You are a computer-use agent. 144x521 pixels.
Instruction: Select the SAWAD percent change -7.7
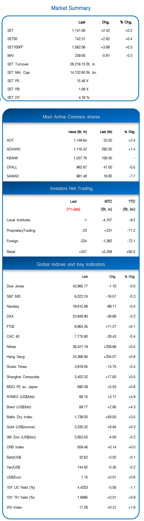(x=132, y=176)
